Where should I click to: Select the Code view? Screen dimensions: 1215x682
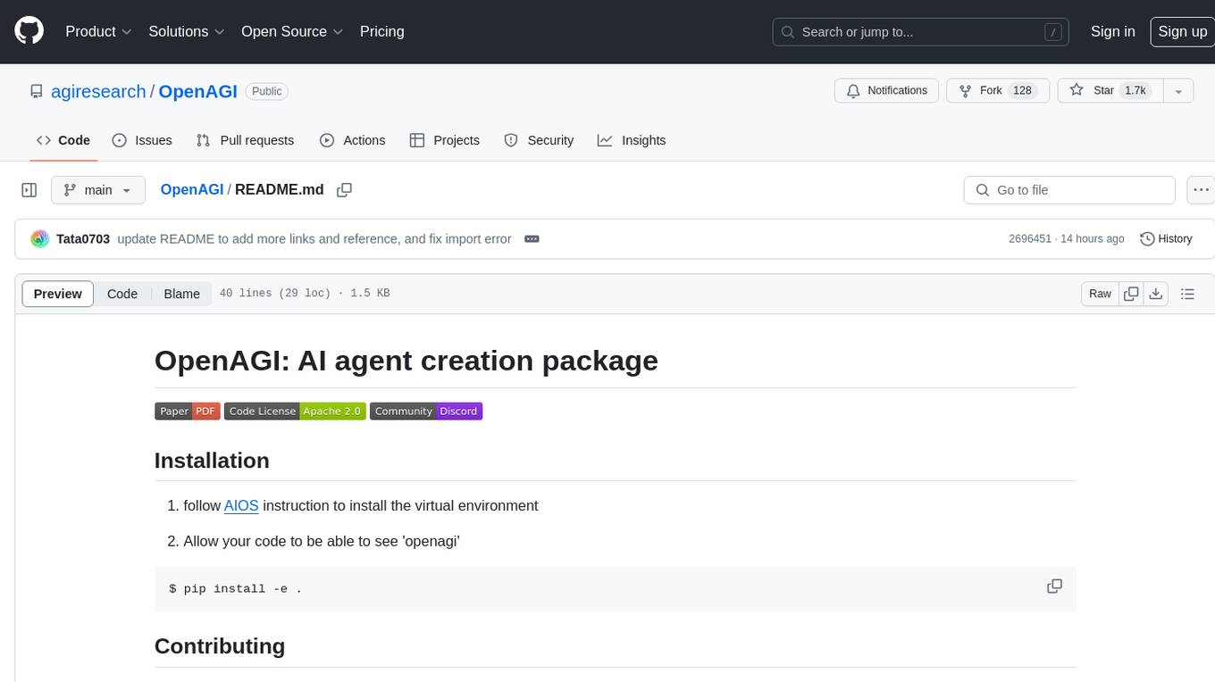pyautogui.click(x=122, y=294)
